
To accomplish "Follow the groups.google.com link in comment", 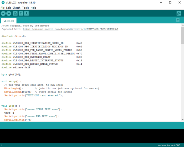I will pos(70,29).
